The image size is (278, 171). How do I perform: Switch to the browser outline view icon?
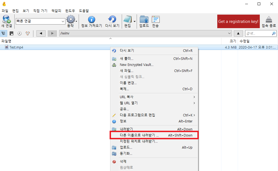click(3, 33)
